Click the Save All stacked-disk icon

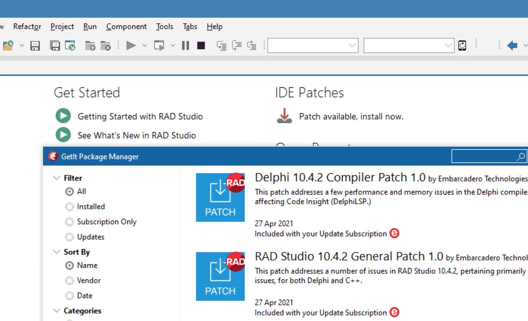click(x=55, y=46)
